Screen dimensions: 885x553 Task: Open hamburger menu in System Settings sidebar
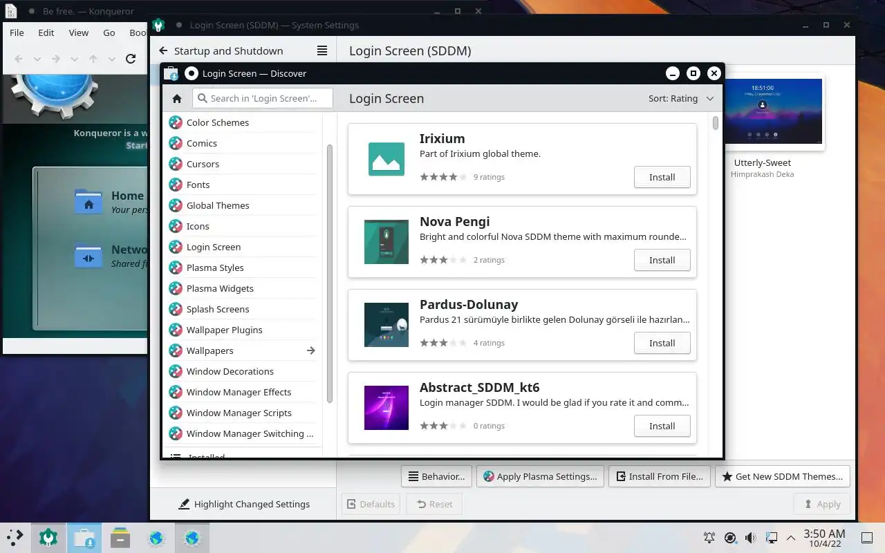(x=322, y=50)
